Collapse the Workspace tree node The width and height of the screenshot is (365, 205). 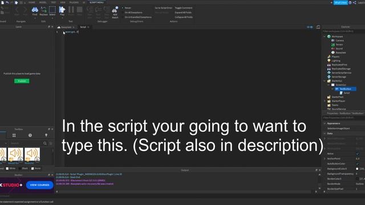(x=325, y=36)
